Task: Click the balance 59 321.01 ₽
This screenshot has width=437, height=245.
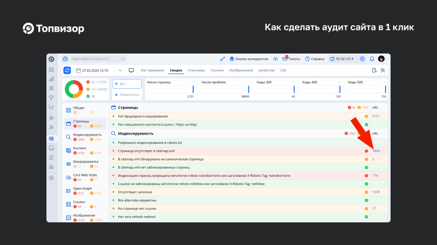Action: click(342, 59)
